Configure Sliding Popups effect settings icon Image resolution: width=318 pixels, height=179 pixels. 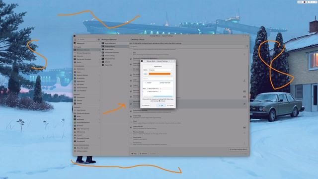pos(244,127)
